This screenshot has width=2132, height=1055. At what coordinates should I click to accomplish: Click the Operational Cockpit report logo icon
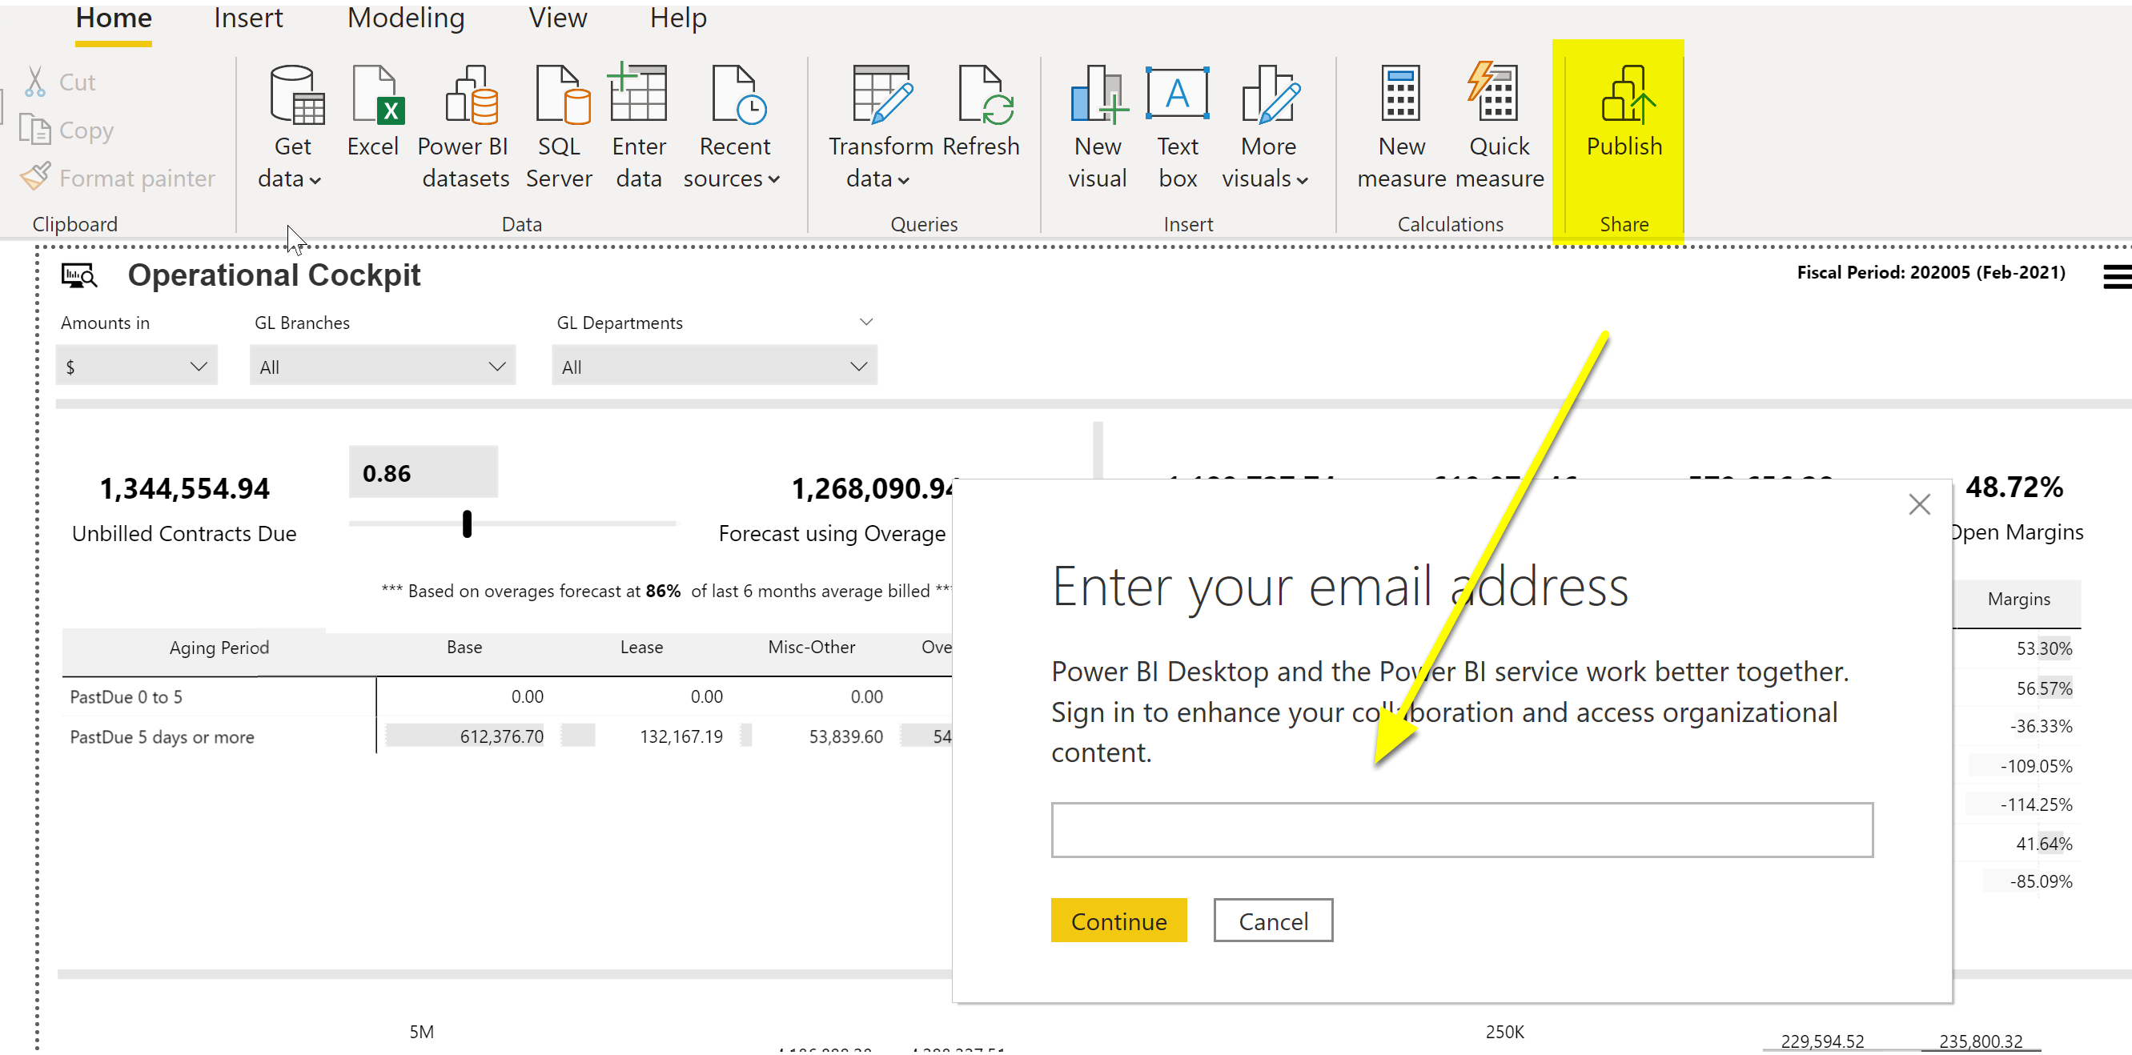click(79, 275)
